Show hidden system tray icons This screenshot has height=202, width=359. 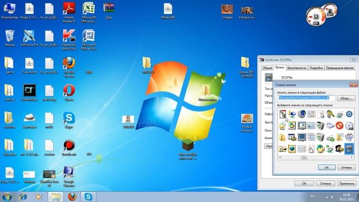[x=320, y=197]
